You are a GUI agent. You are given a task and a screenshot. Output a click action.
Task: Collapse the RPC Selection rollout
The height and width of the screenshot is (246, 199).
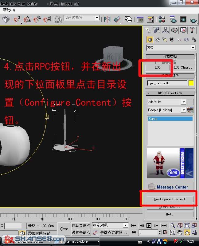click(170, 93)
